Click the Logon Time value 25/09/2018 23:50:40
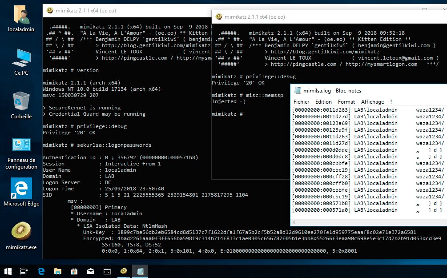The height and width of the screenshot is (278, 447). (134, 189)
